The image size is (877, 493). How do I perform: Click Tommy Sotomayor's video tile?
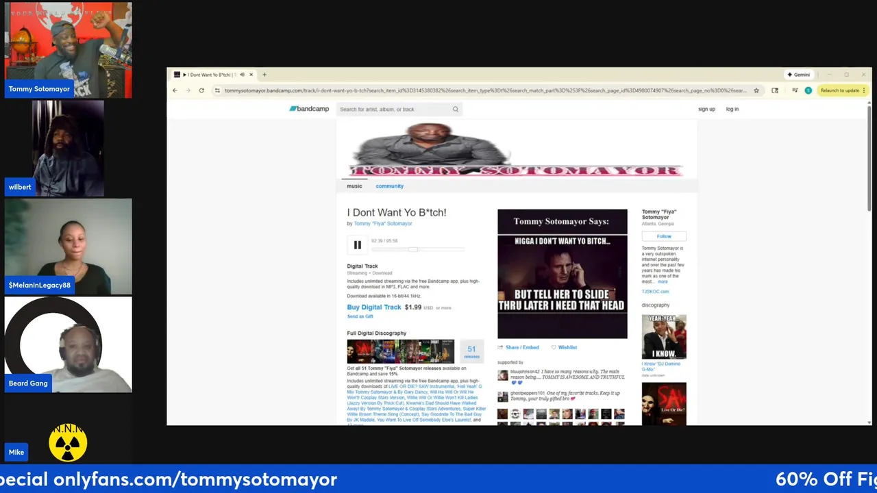coord(68,50)
